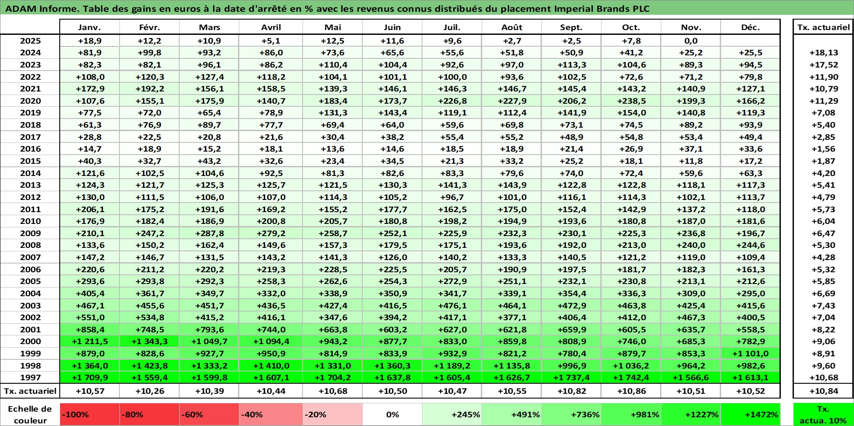This screenshot has width=854, height=426.
Task: Select cell +1 211,5 for Janv. 2000
Action: (x=89, y=341)
